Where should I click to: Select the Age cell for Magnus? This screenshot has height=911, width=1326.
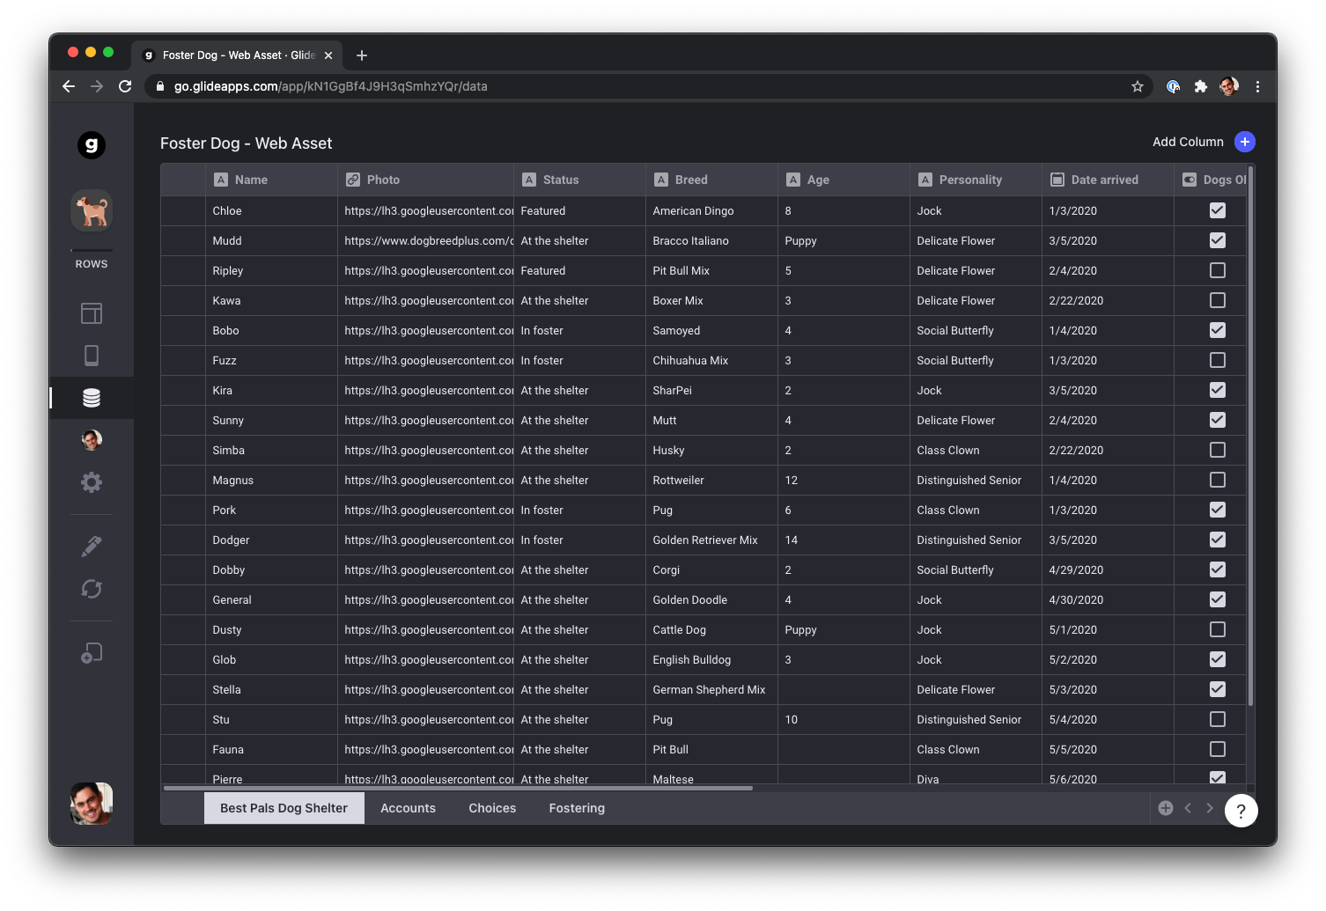tap(843, 480)
